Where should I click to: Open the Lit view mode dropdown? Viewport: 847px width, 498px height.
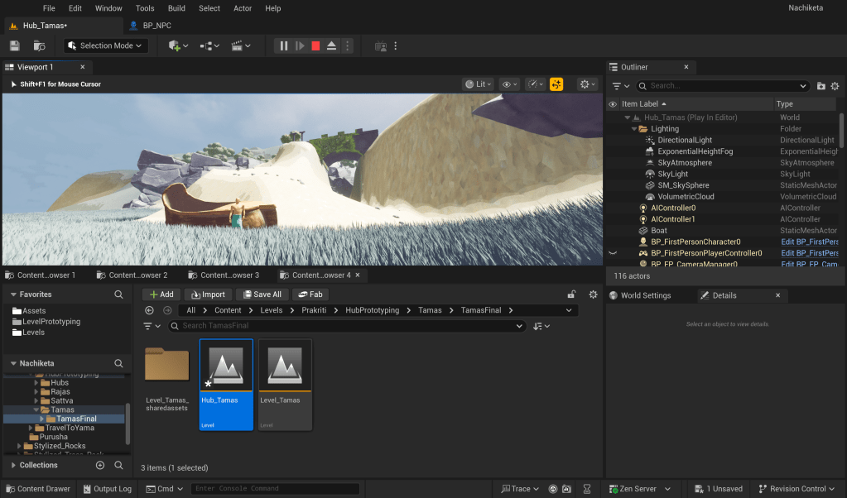pyautogui.click(x=479, y=84)
